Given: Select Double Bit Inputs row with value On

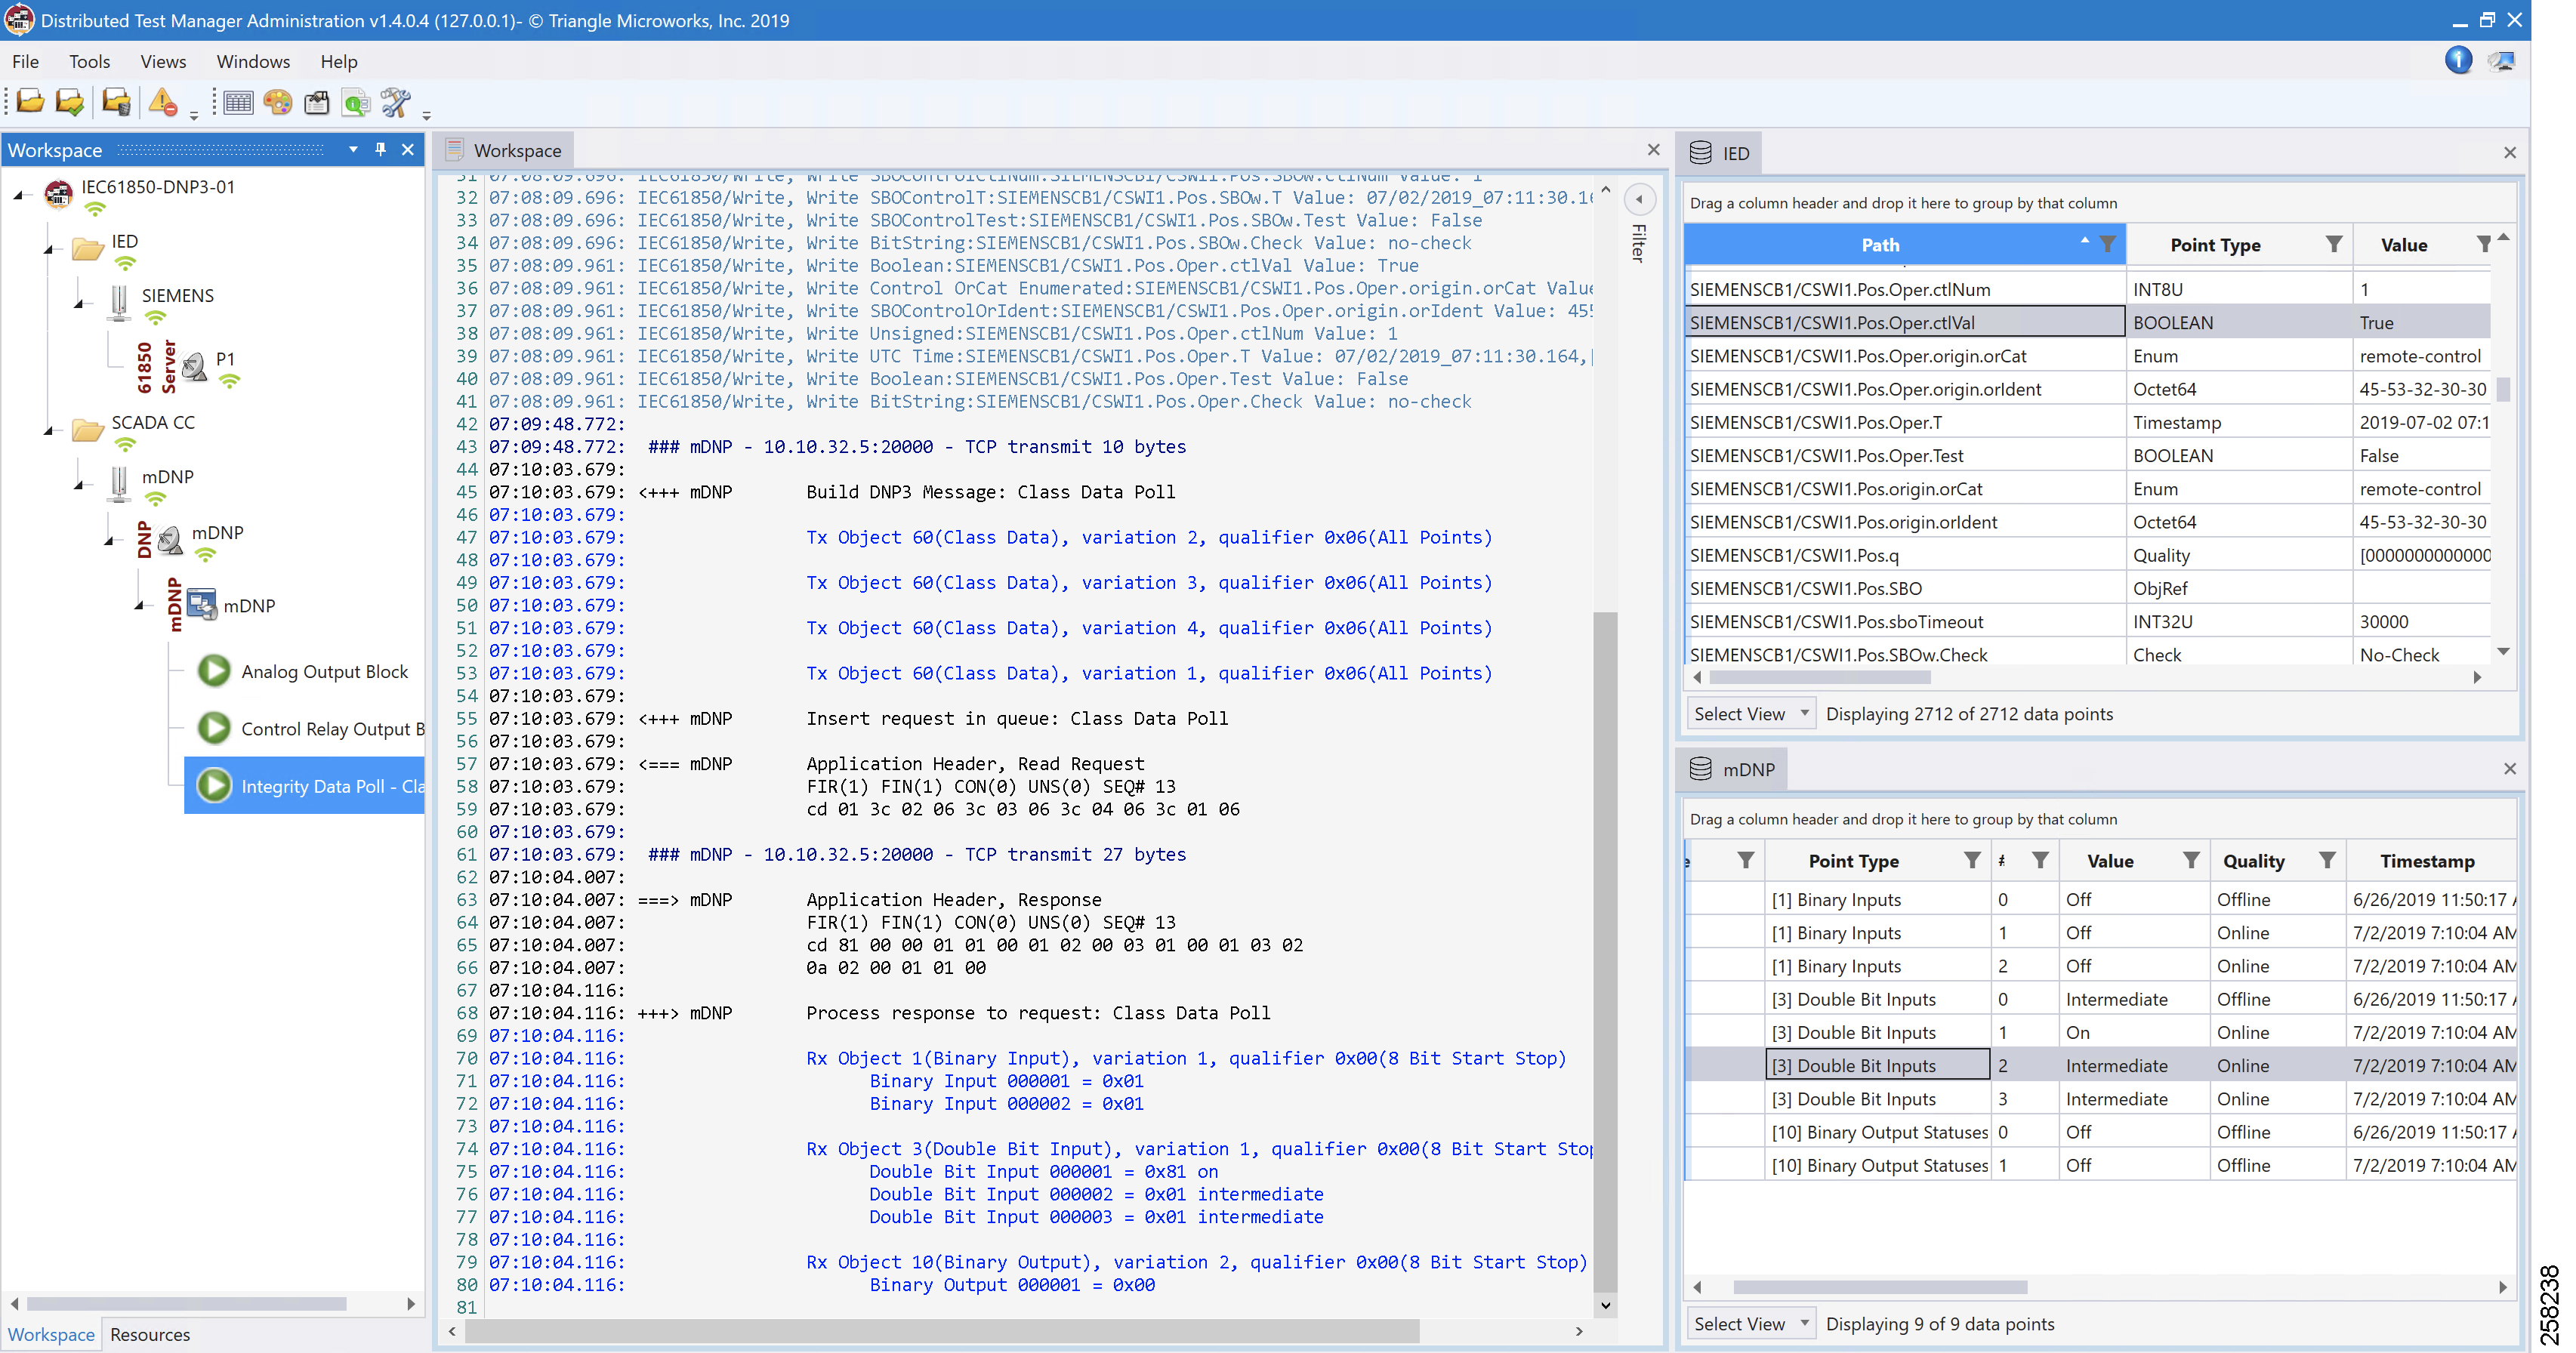Looking at the screenshot, I should pyautogui.click(x=2100, y=1031).
